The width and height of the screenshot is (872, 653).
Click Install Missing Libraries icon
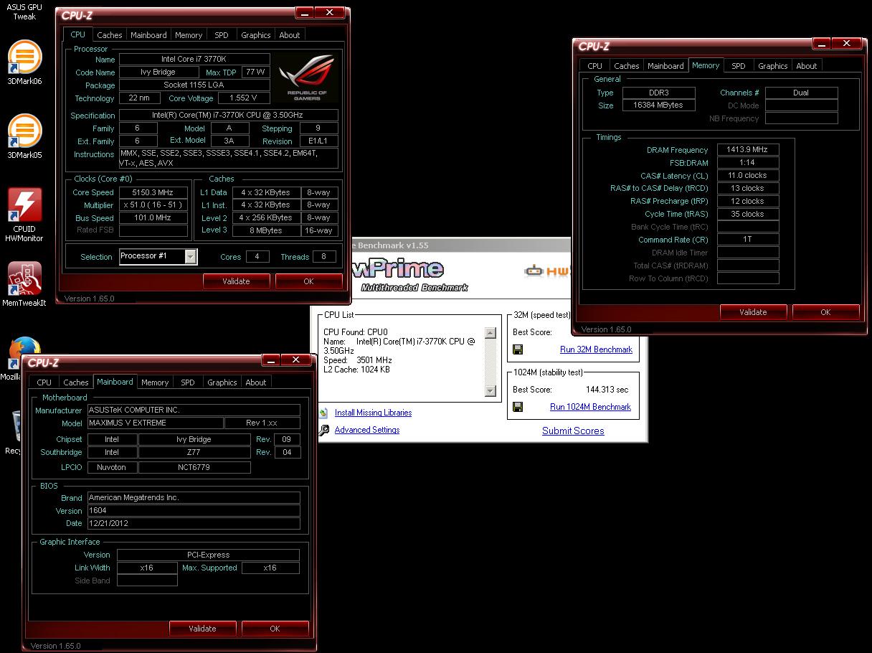tap(323, 413)
